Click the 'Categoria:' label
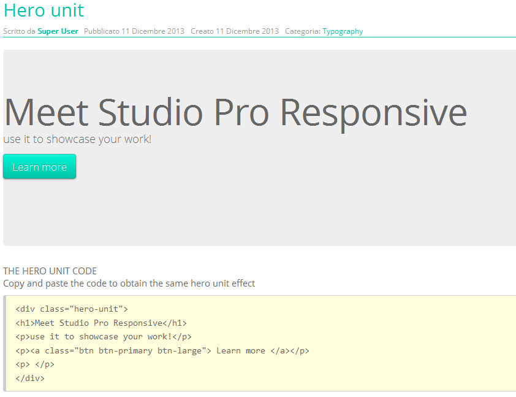516x397 pixels. (x=303, y=31)
